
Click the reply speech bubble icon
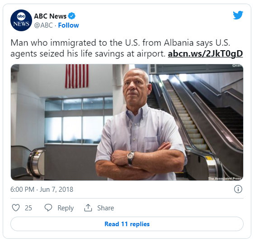(x=48, y=208)
